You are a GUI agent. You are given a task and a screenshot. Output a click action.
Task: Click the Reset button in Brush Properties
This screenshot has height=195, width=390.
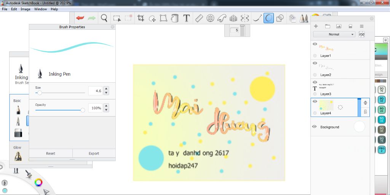coord(51,153)
